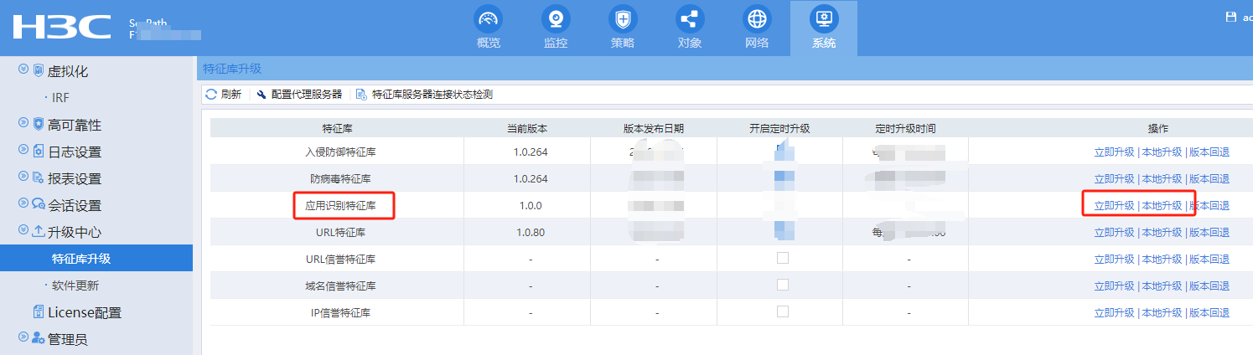Open the 监控 monitor icon

click(555, 19)
